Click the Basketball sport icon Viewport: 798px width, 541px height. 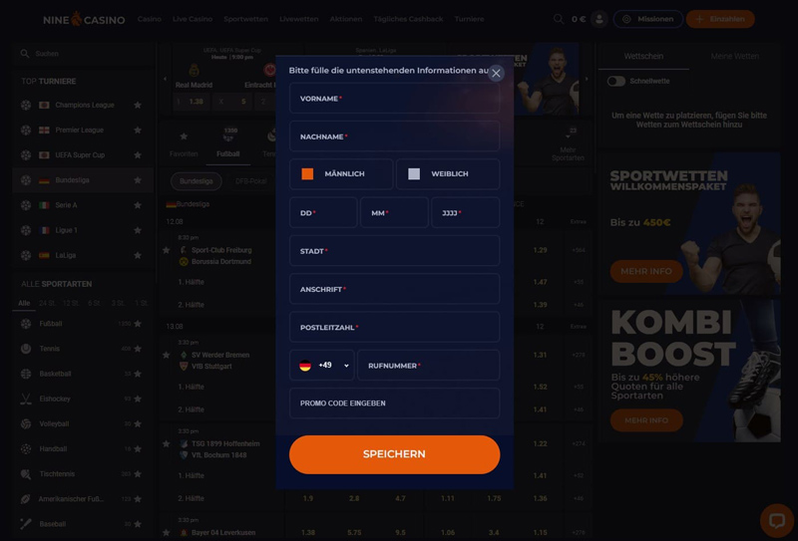tap(26, 374)
